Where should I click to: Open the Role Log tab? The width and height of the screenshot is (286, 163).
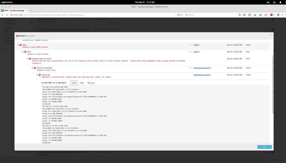(91, 83)
